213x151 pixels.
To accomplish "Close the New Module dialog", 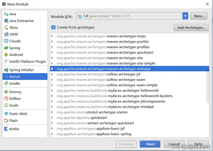I will click(x=207, y=4).
